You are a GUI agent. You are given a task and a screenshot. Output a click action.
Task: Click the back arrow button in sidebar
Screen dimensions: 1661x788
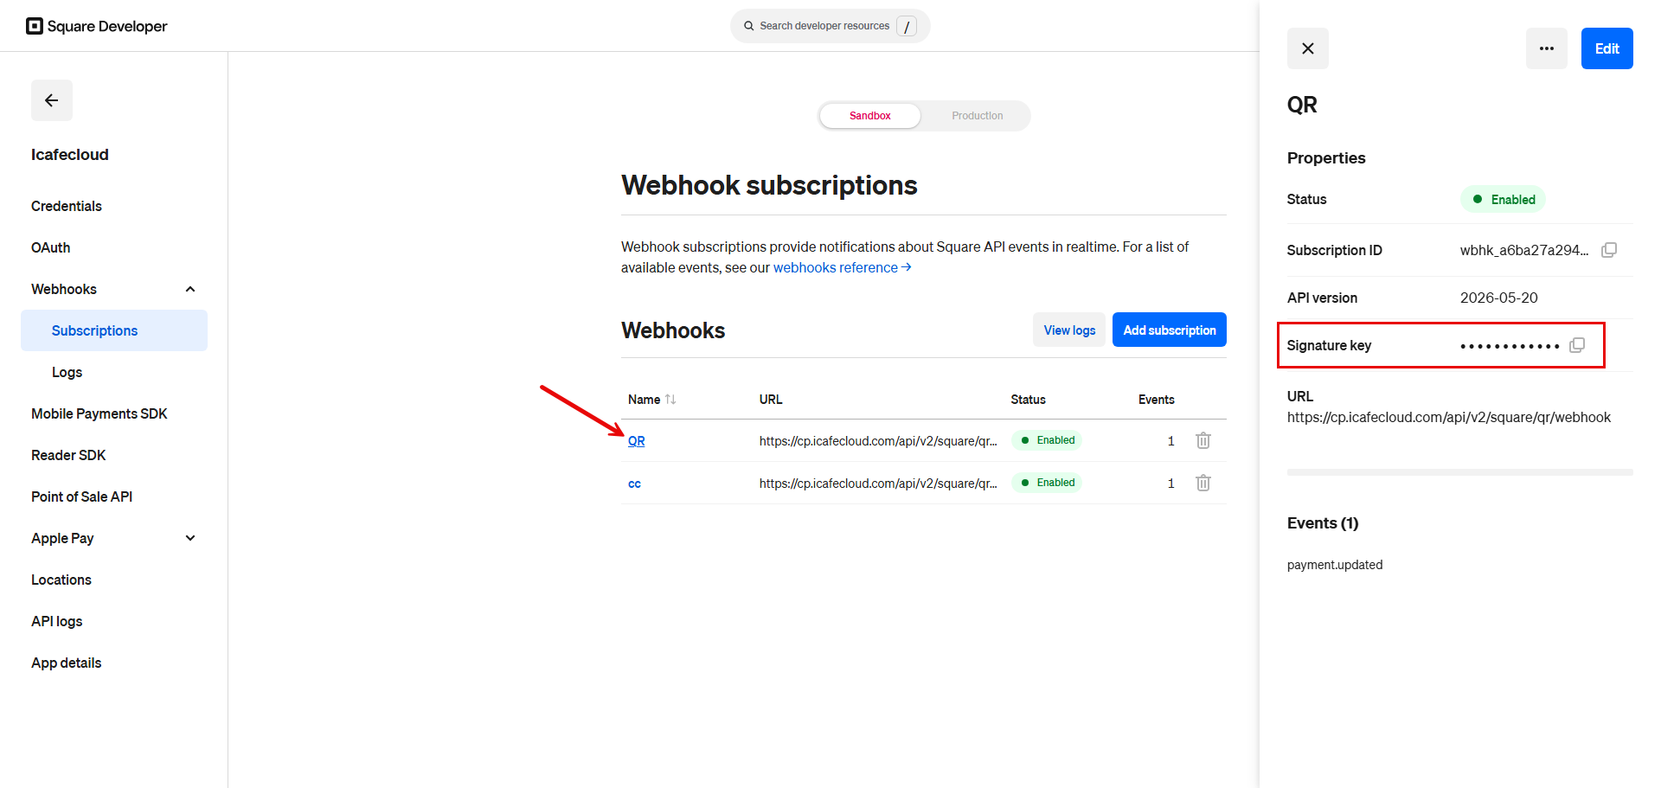coord(52,100)
